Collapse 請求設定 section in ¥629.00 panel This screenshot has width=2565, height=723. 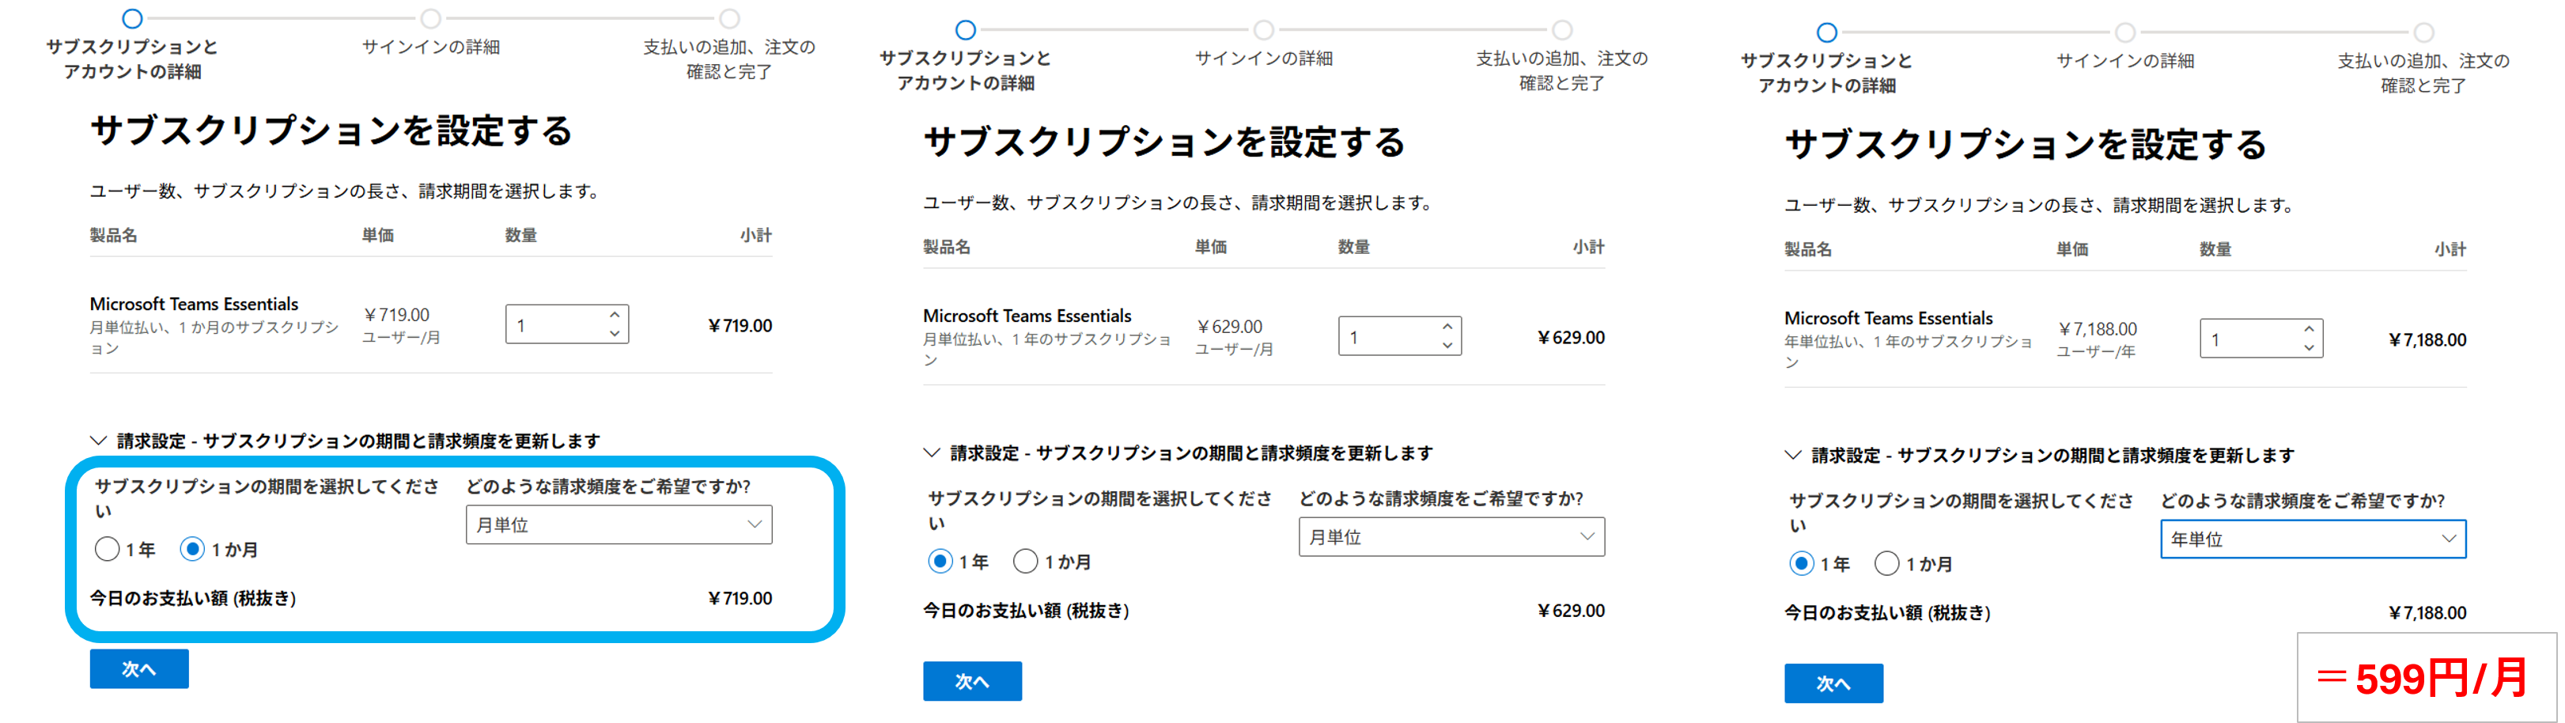pos(932,452)
